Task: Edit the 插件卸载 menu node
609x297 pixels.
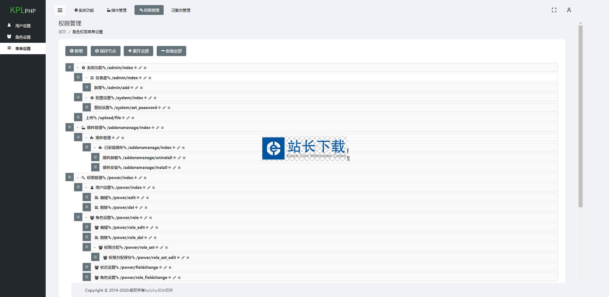Action: (x=179, y=158)
